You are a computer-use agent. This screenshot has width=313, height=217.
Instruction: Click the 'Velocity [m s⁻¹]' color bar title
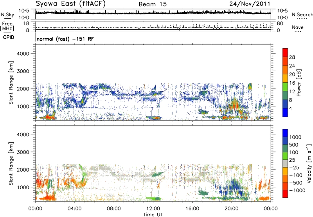(x=309, y=164)
